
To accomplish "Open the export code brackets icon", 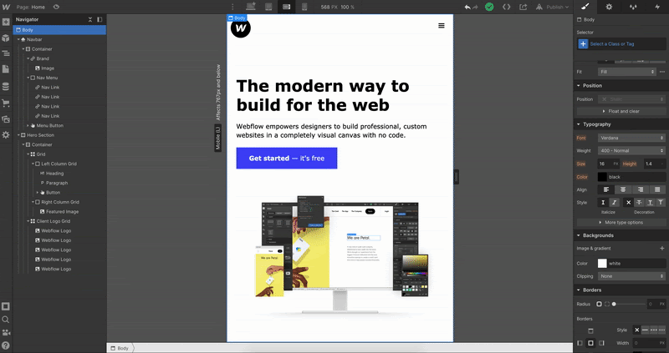I will point(507,7).
